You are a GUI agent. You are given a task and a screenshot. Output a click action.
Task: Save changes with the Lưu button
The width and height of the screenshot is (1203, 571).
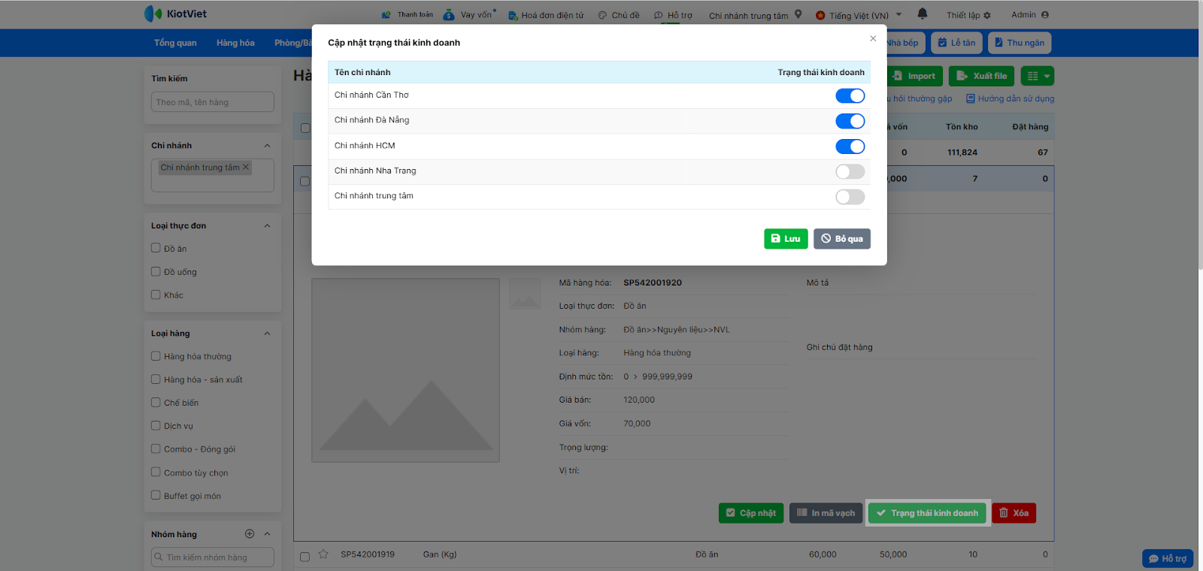tap(786, 239)
